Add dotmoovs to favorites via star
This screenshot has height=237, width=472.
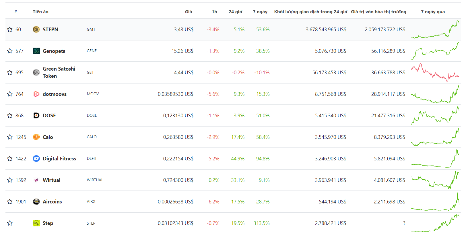(x=10, y=94)
